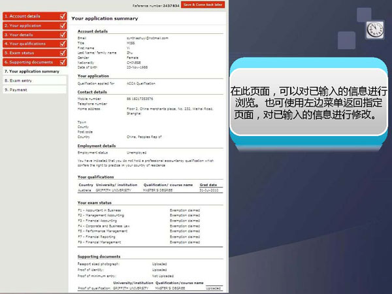Click the checkmark beside Supporting documents

click(63, 61)
